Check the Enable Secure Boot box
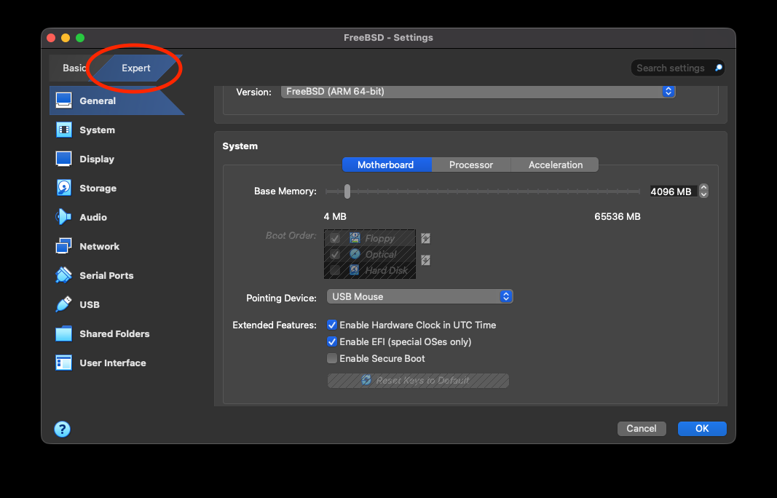Image resolution: width=777 pixels, height=498 pixels. pos(332,358)
